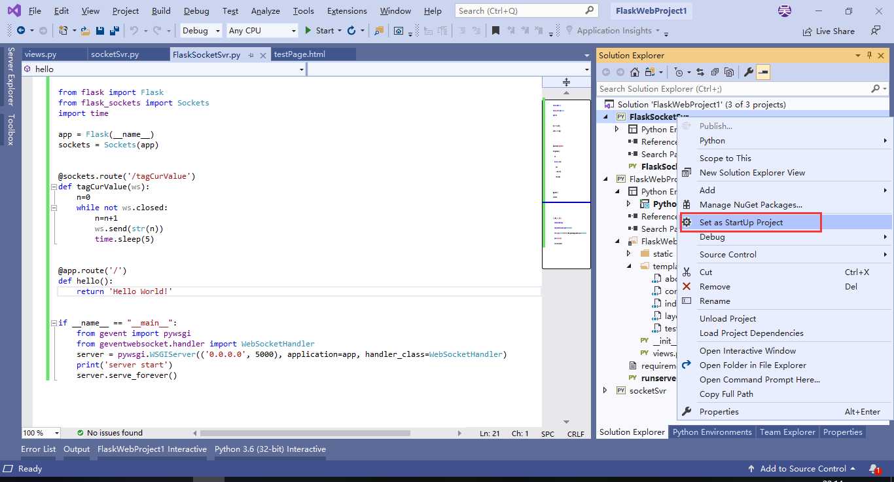
Task: Open the Error List panel
Action: click(39, 449)
